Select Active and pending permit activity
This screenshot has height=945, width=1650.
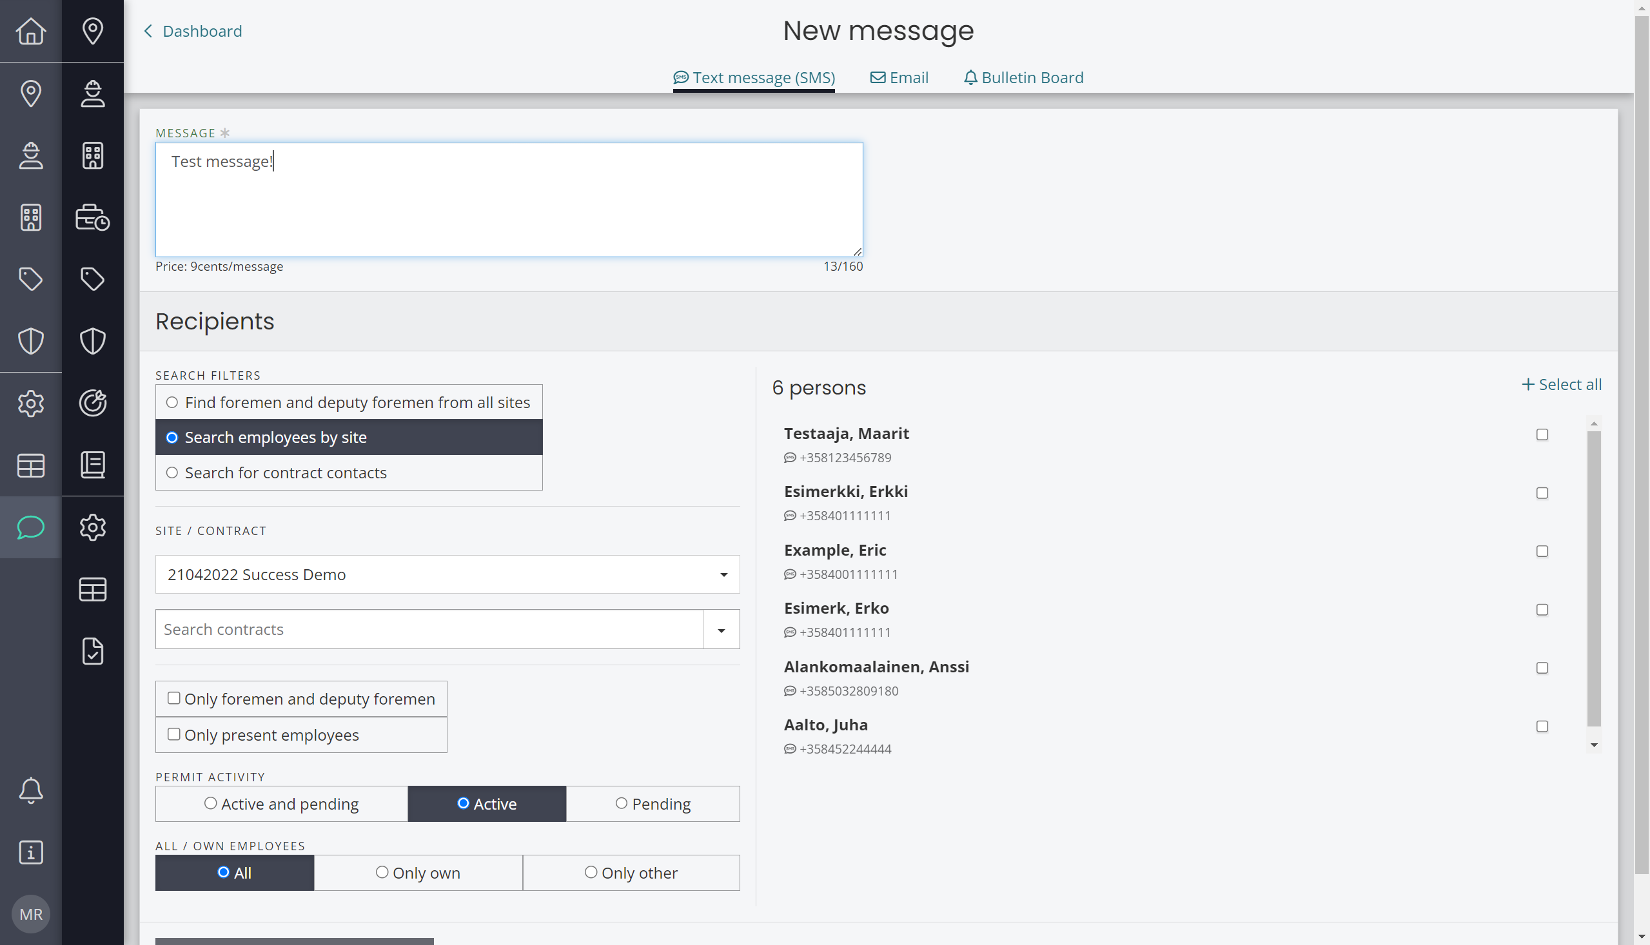281,804
